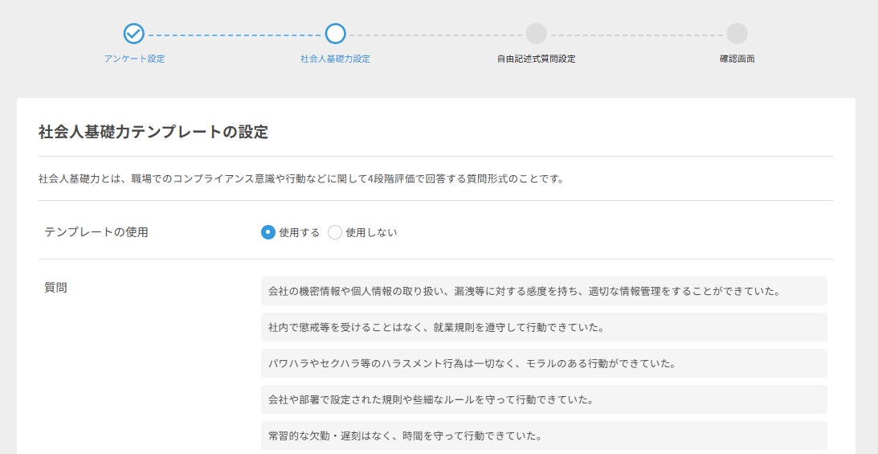The image size is (878, 454).
Task: Click the grey 確認画面 step circle
Action: (x=737, y=34)
